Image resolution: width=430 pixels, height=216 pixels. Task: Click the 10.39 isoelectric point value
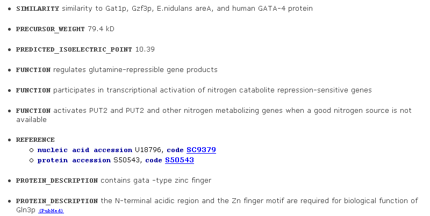click(145, 49)
